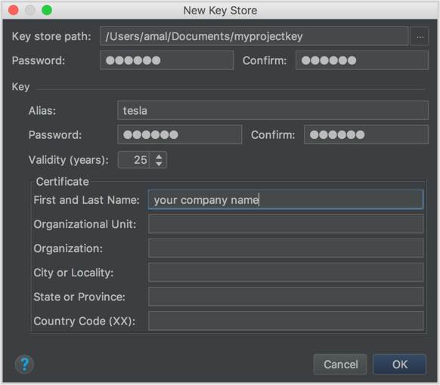This screenshot has height=385, width=440.
Task: Click the OK button
Action: point(400,365)
